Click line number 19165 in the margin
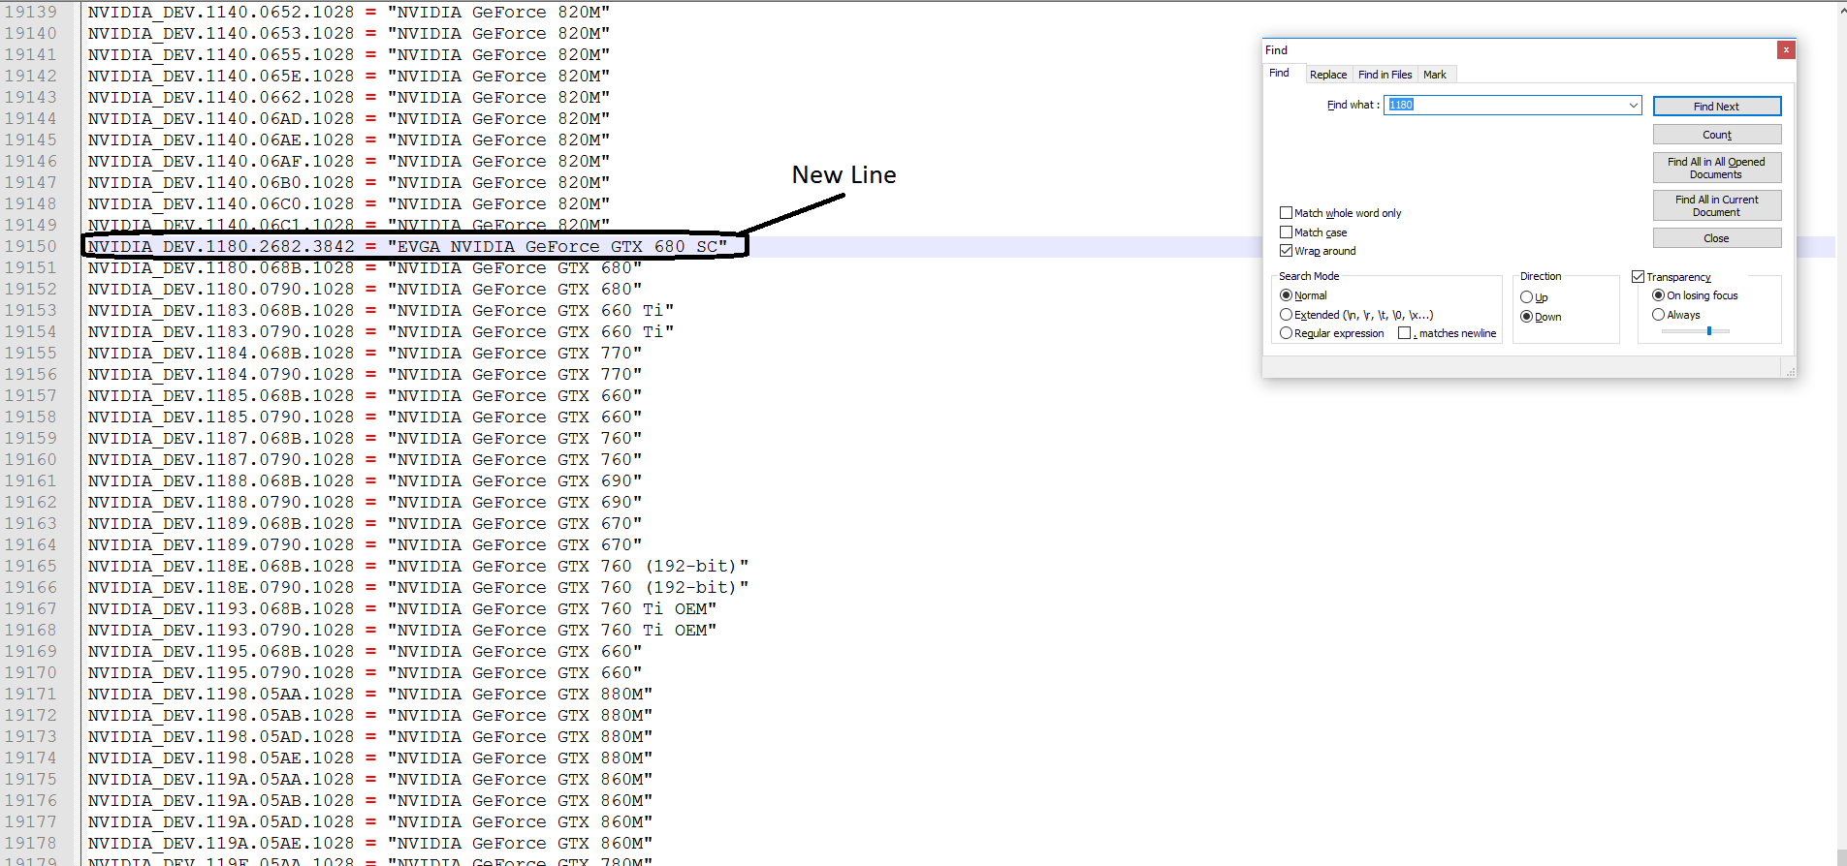Screen dimensions: 1847x866 point(31,567)
